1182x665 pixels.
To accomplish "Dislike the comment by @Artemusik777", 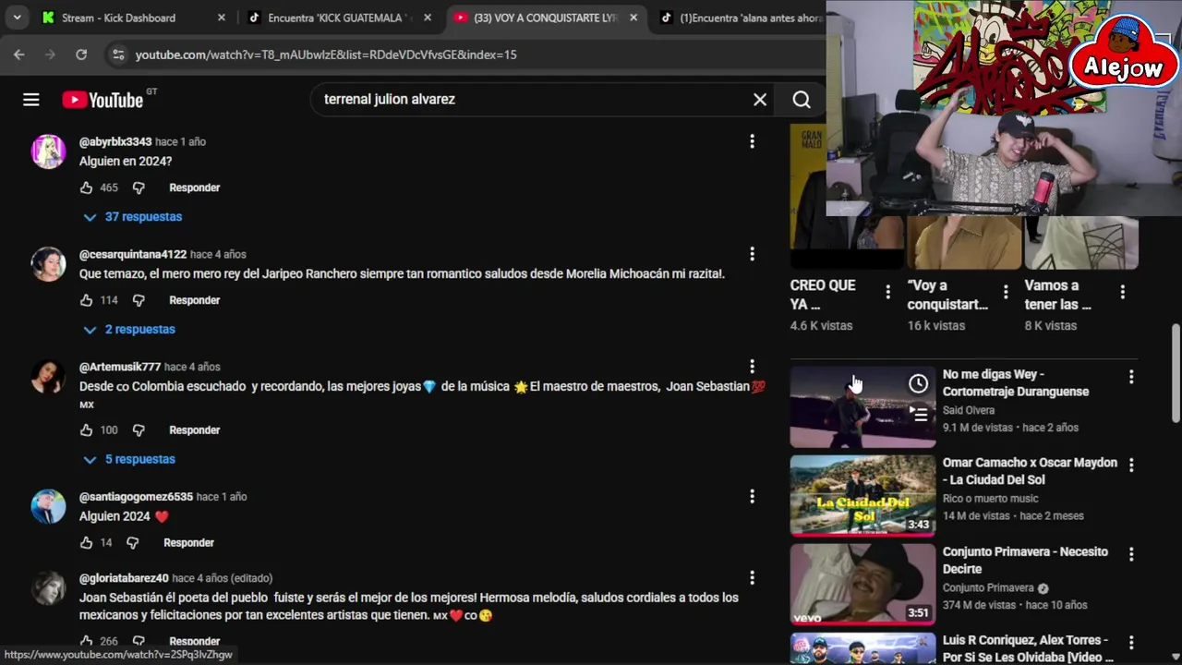I will coord(139,430).
